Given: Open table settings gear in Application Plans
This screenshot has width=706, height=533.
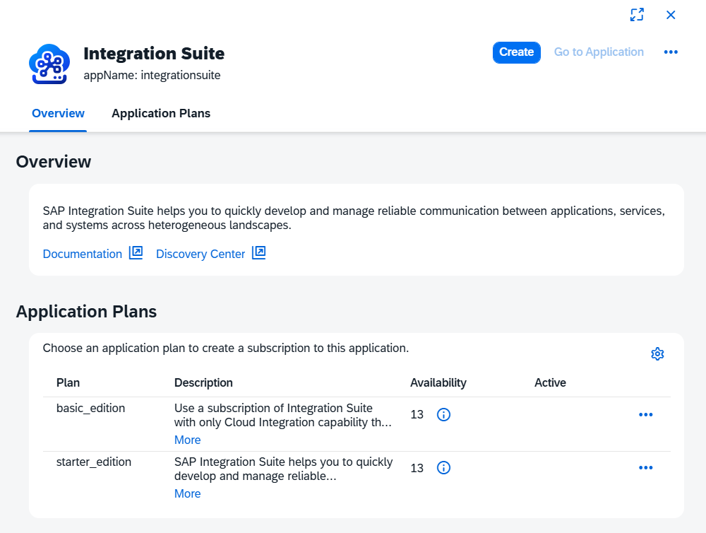Looking at the screenshot, I should click(657, 354).
